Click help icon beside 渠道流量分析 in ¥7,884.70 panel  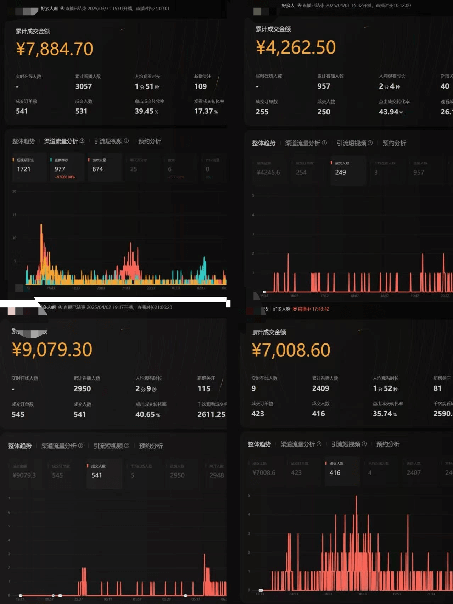click(x=82, y=141)
